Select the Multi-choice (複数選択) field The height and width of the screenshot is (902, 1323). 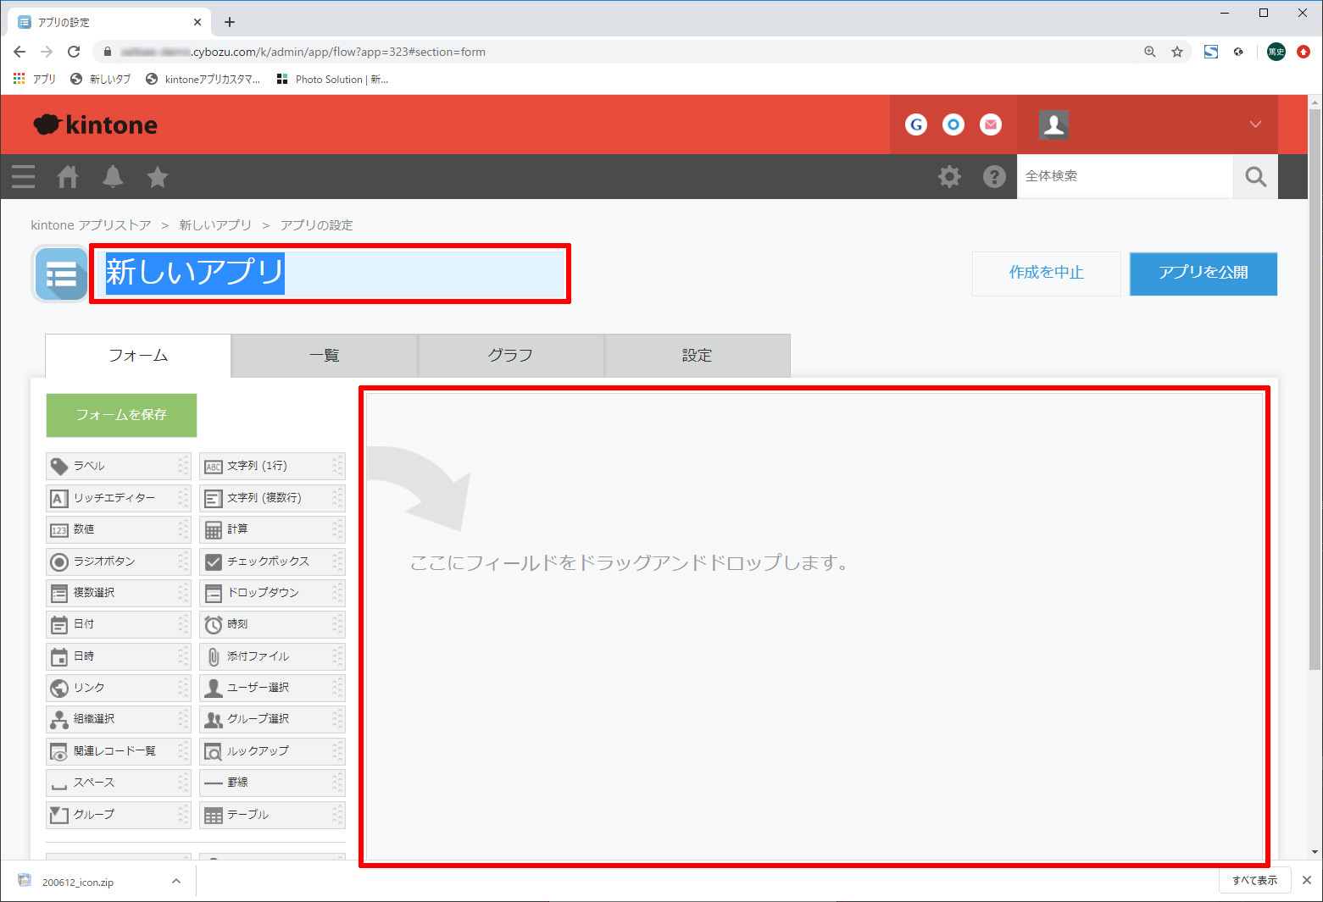pos(119,593)
